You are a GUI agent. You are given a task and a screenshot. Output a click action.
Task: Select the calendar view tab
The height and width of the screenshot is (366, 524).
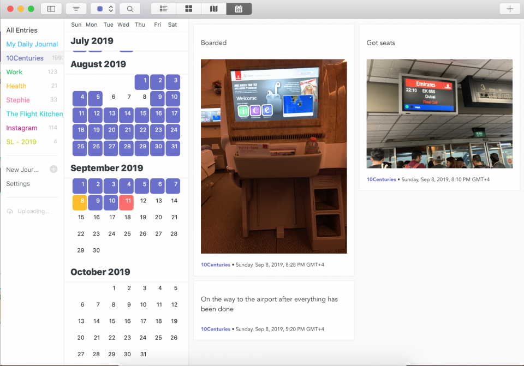[239, 9]
